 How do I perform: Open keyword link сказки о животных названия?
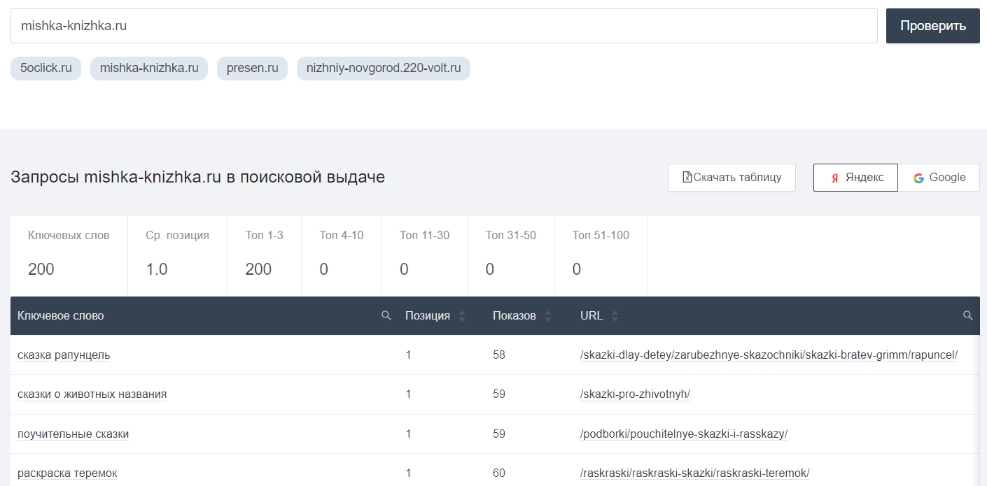click(92, 394)
